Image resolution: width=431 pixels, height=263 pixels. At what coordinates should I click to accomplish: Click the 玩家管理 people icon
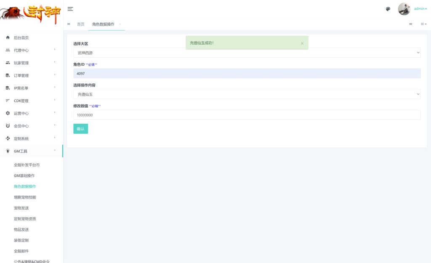pos(8,63)
